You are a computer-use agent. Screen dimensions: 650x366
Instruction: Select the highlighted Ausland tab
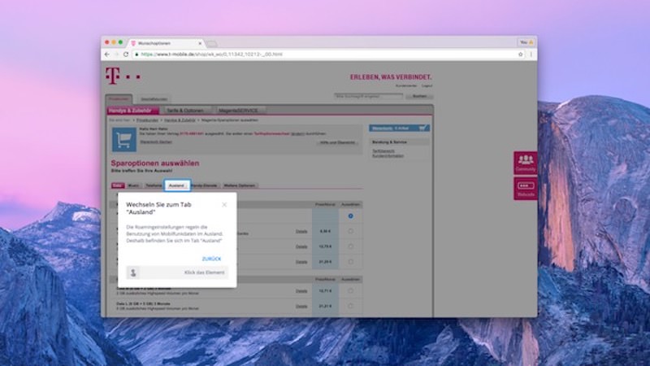(177, 185)
